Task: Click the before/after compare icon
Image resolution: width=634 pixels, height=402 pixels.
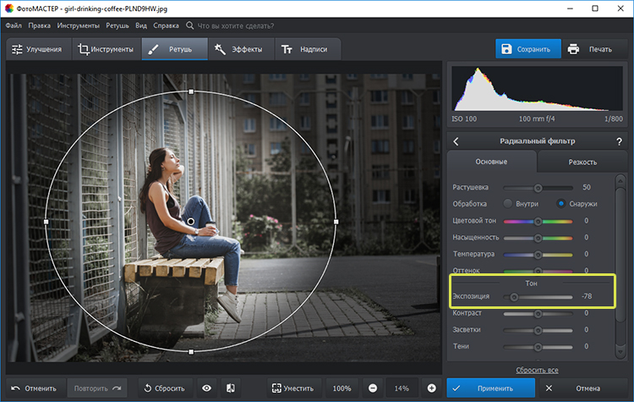Action: 231,388
